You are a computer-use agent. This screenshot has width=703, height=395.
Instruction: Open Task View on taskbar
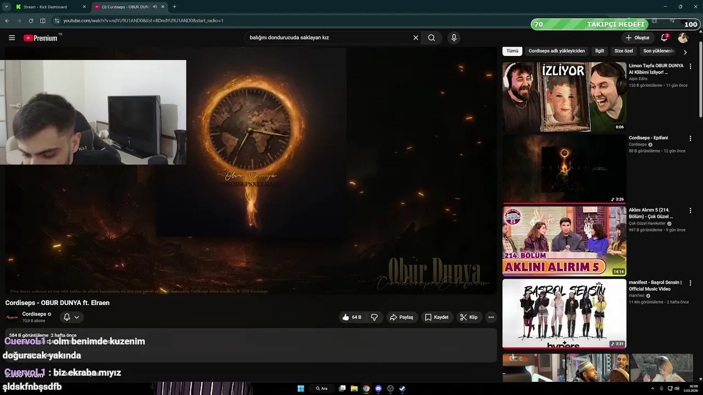342,388
